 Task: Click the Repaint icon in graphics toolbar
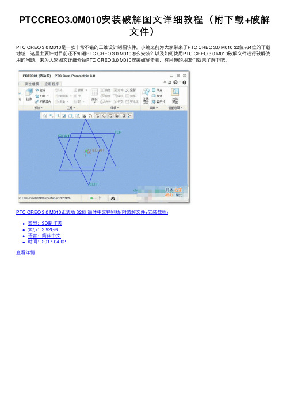pyautogui.click(x=64, y=116)
